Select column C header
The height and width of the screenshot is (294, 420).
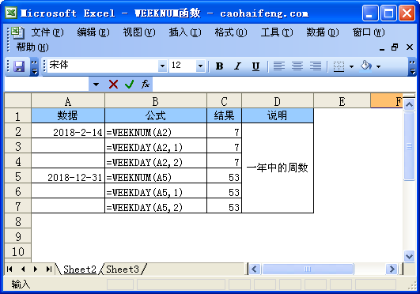[x=224, y=101]
